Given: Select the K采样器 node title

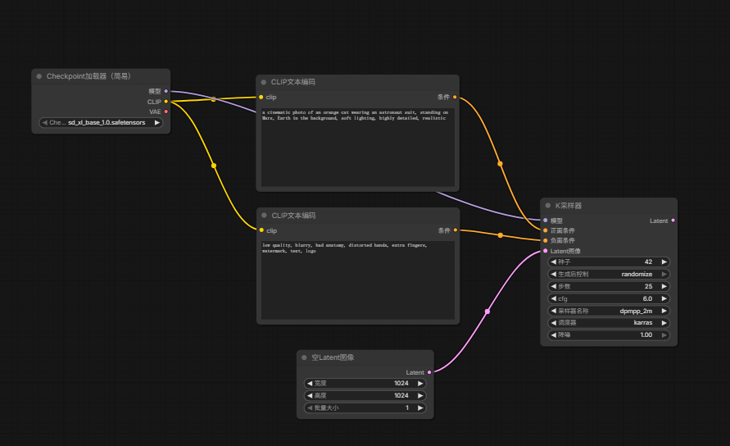Looking at the screenshot, I should point(568,206).
